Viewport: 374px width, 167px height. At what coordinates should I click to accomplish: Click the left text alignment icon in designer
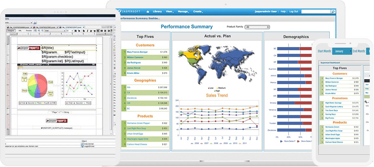tap(98, 31)
